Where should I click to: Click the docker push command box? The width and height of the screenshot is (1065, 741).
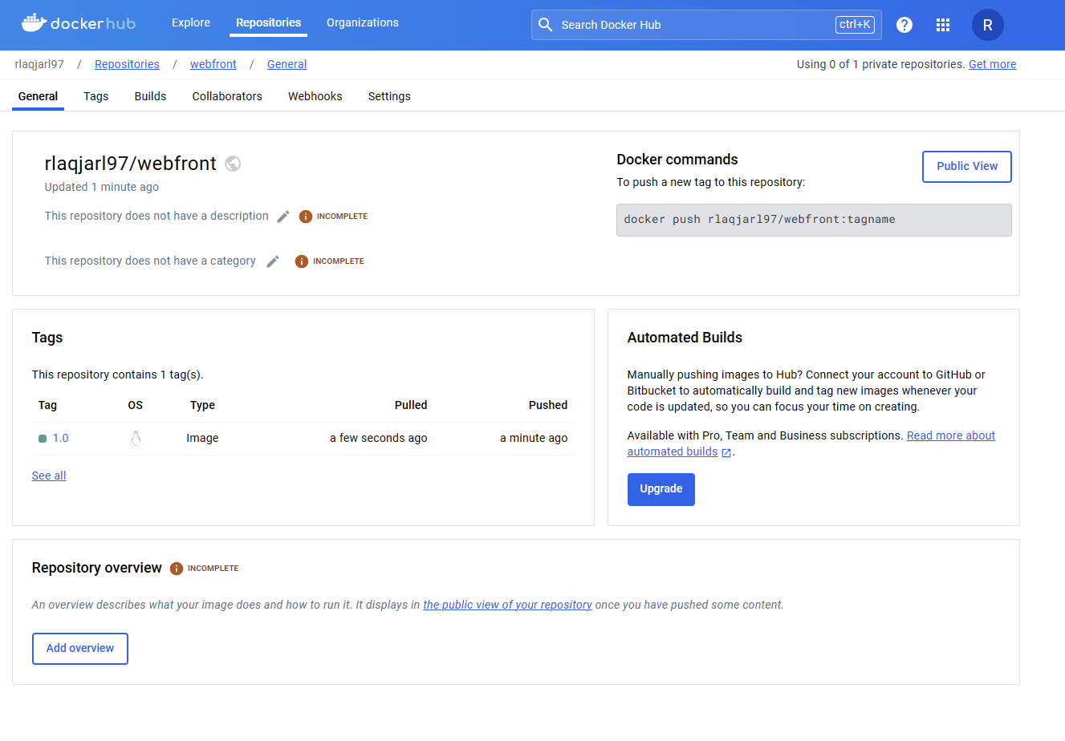point(814,220)
